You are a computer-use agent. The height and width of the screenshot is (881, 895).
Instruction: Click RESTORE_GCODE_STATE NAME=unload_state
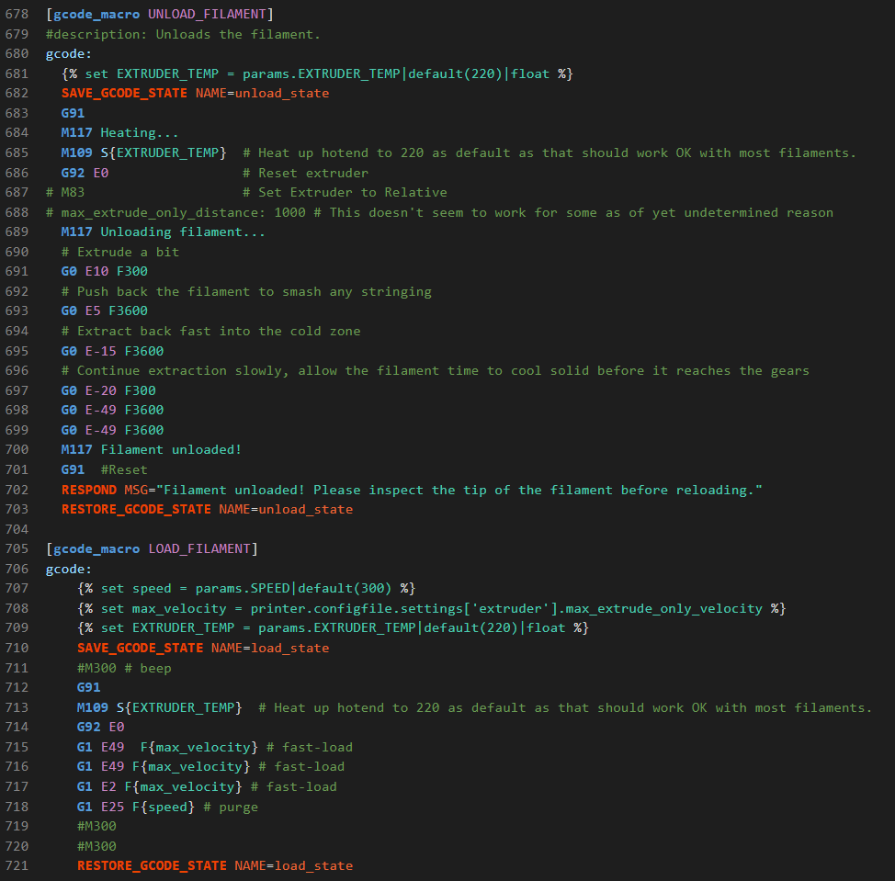tap(207, 510)
